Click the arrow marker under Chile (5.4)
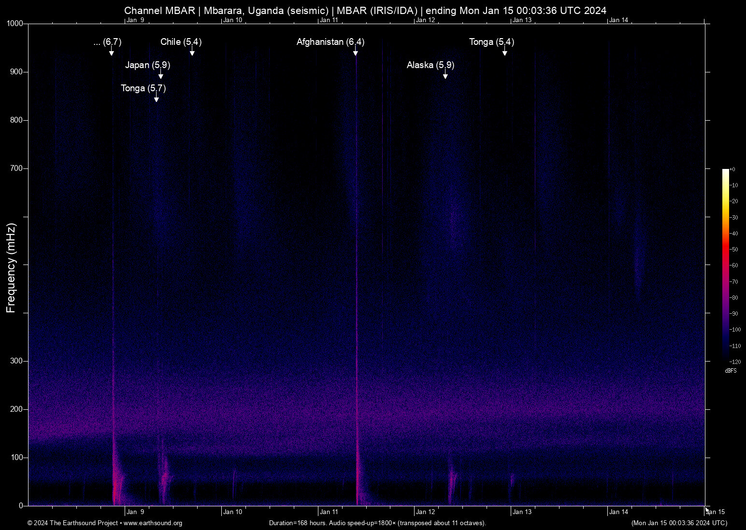 [192, 52]
